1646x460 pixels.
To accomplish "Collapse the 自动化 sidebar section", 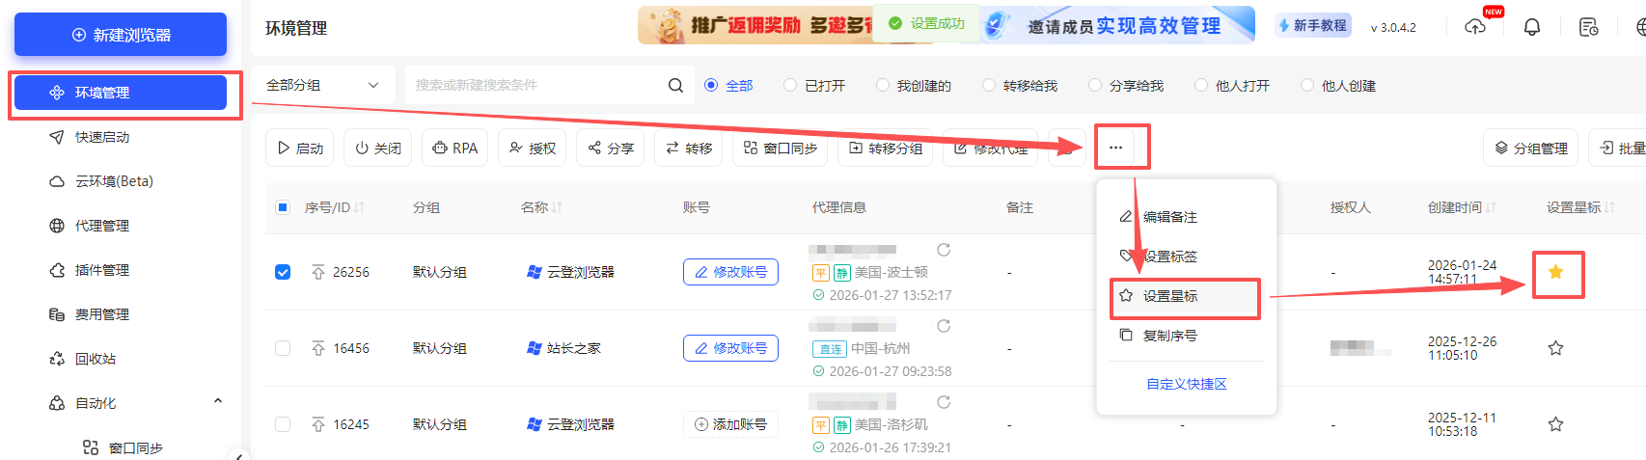I will [x=218, y=402].
